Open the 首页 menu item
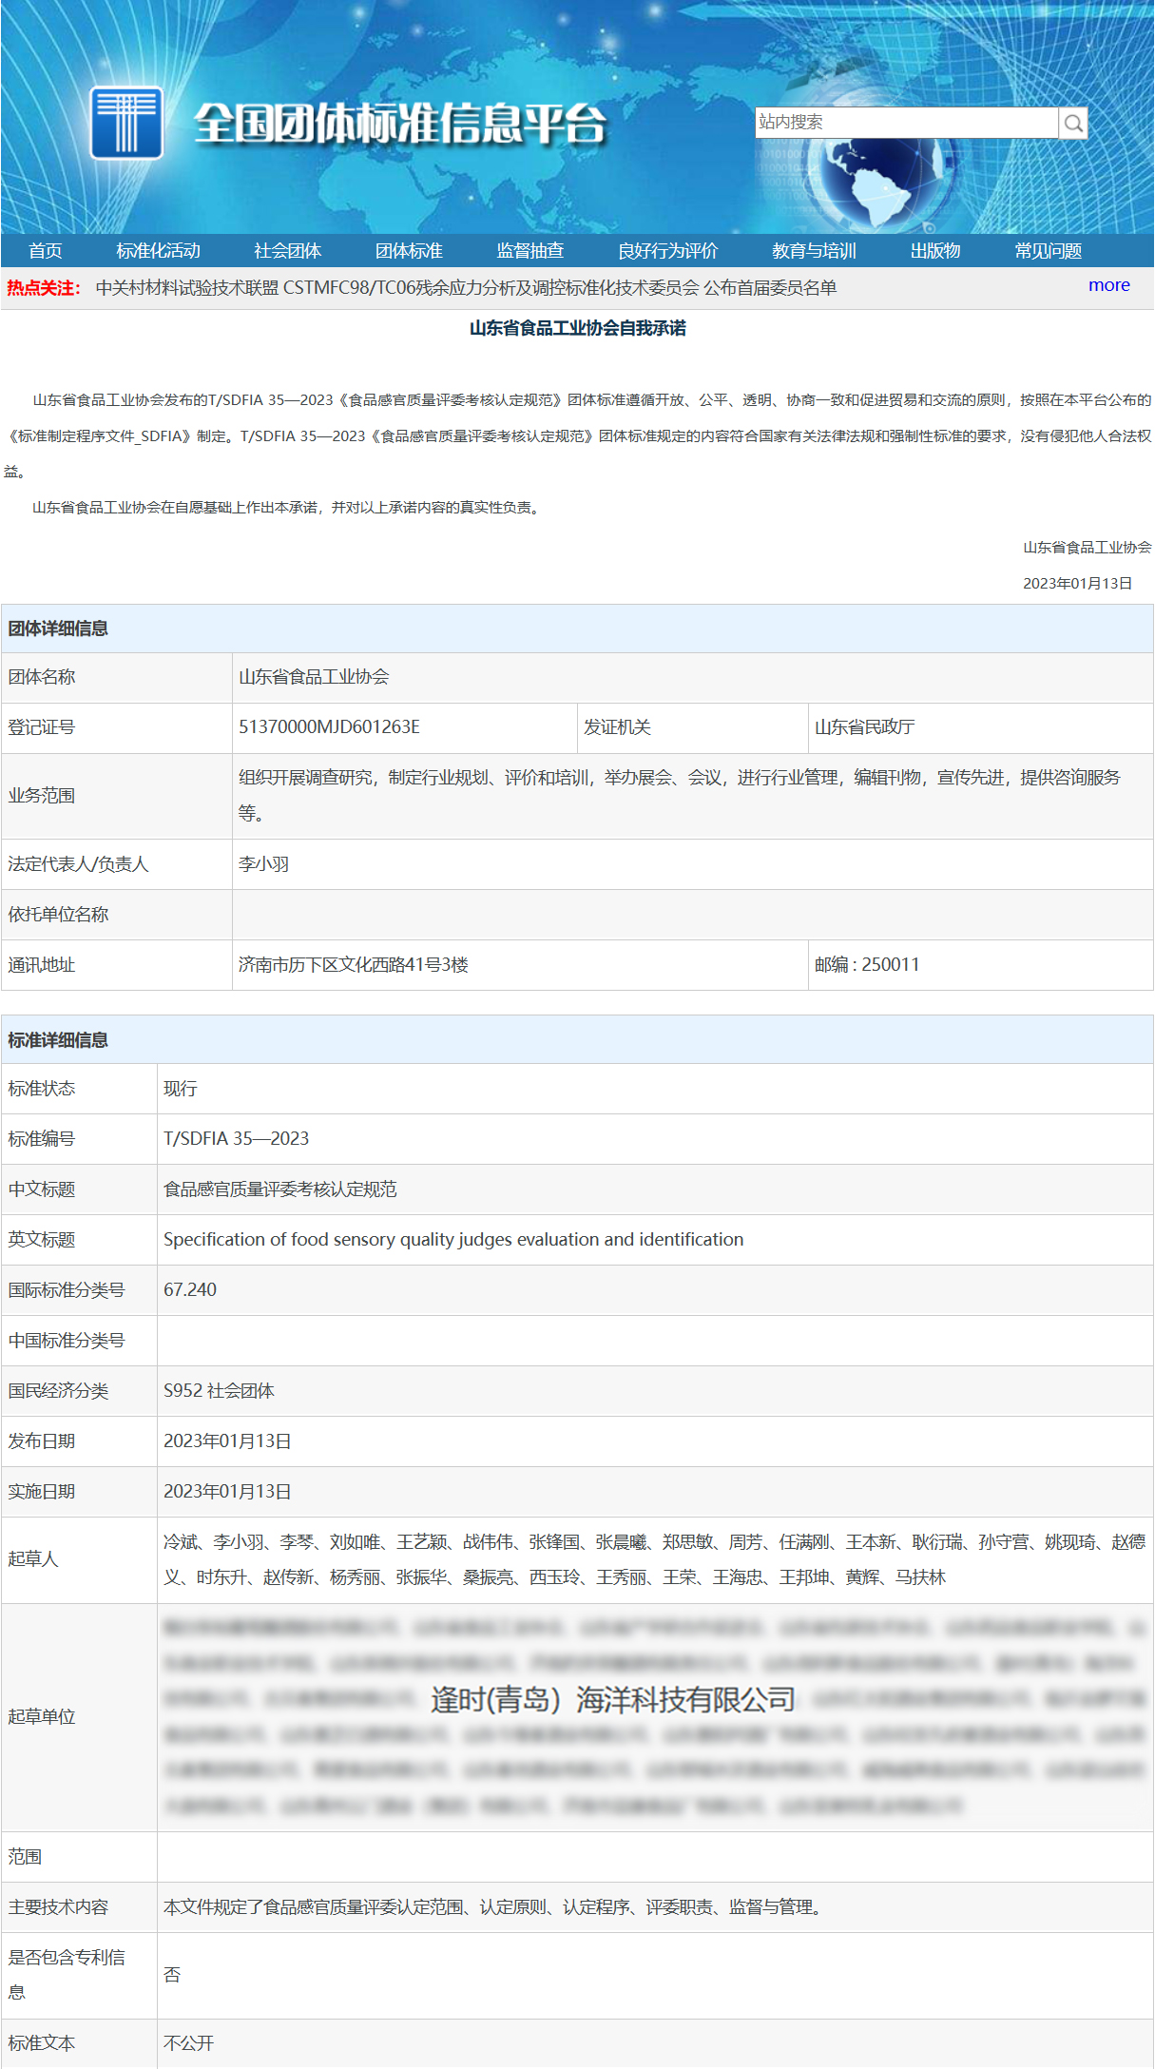This screenshot has width=1155, height=2069. [x=46, y=251]
